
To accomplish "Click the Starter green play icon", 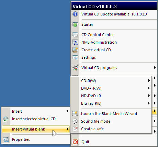I will coord(75,24).
